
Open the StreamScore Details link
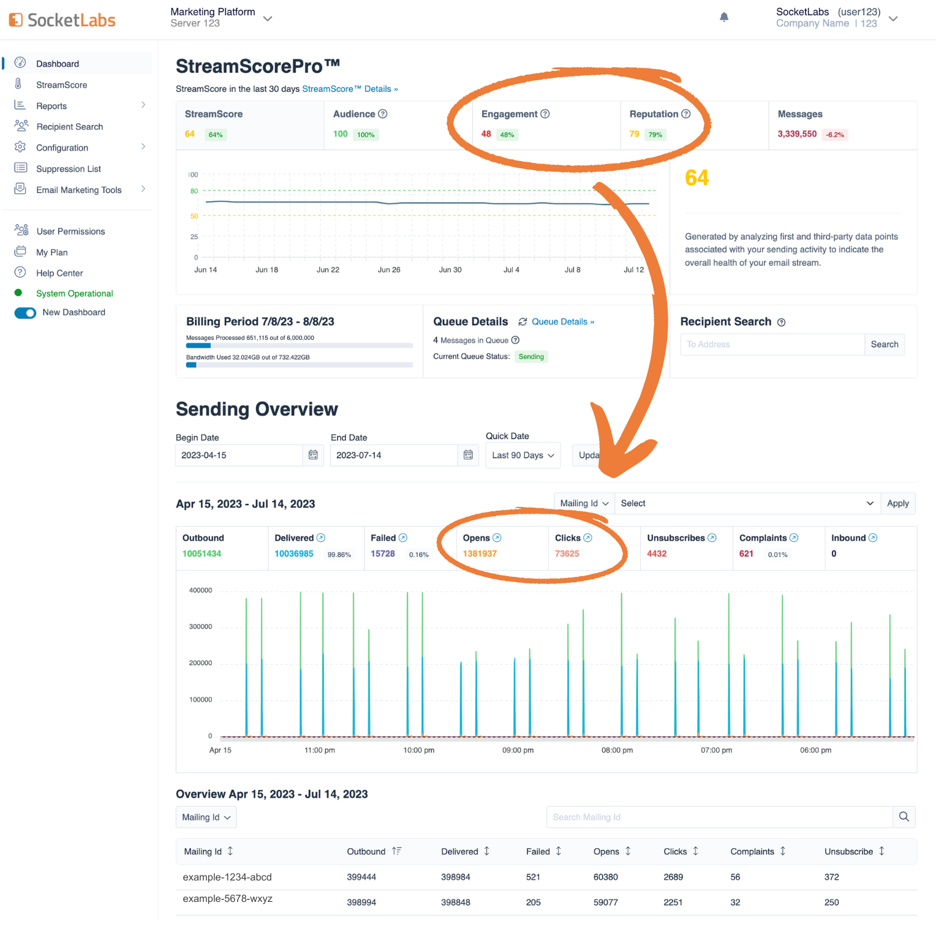click(350, 89)
